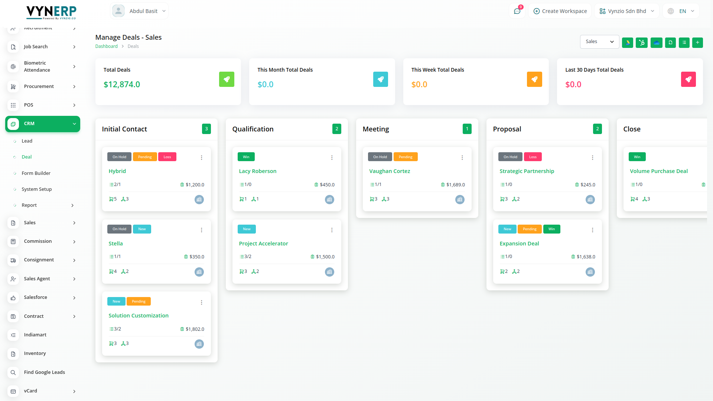The height and width of the screenshot is (401, 713).
Task: Click the Create Workspace button
Action: [560, 11]
